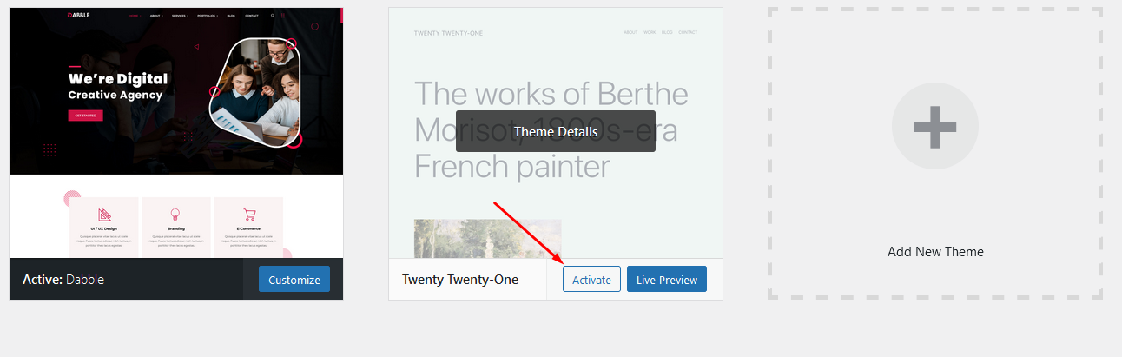Click the Twenty Twenty-One theme name
This screenshot has width=1122, height=357.
pos(459,280)
